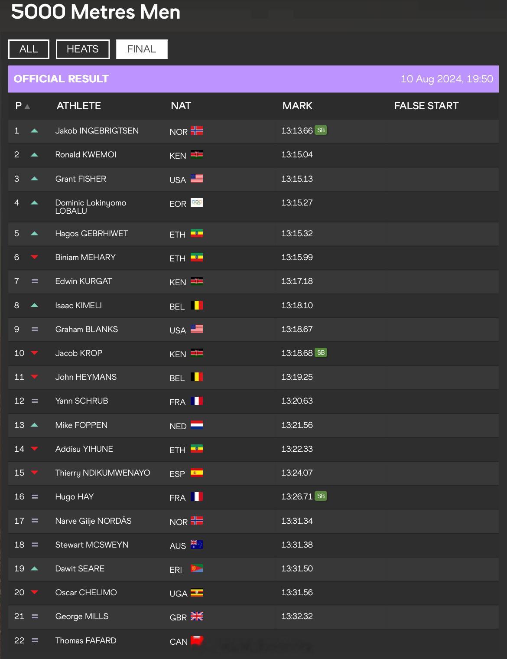This screenshot has width=507, height=659.
Task: Click green up arrow beside Grant FISHER
Action: point(35,179)
